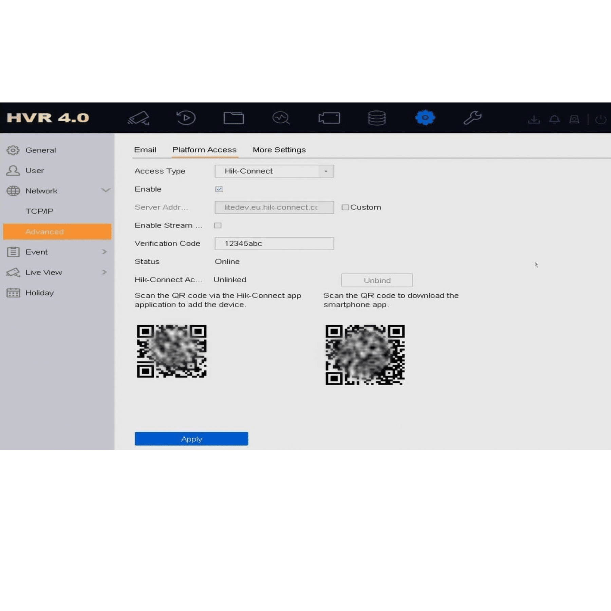This screenshot has width=611, height=611.
Task: Open the storage database icon
Action: click(377, 118)
